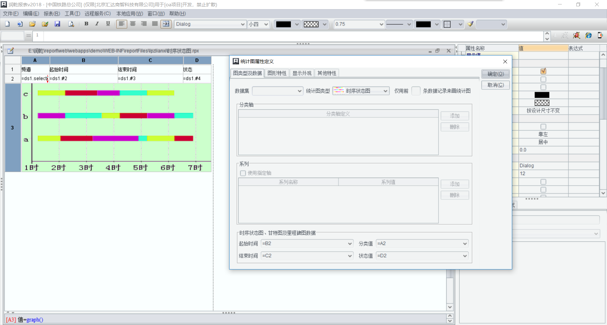Image resolution: width=607 pixels, height=325 pixels.
Task: Switch to the 图形特性 tab
Action: pyautogui.click(x=277, y=73)
